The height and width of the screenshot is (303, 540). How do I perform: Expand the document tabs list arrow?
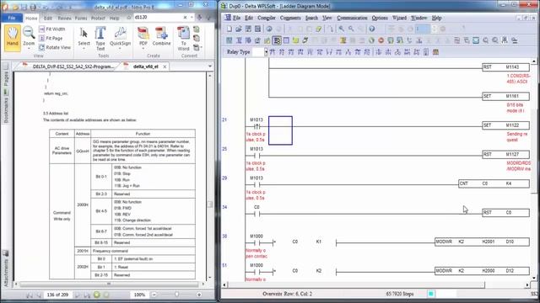(210, 66)
